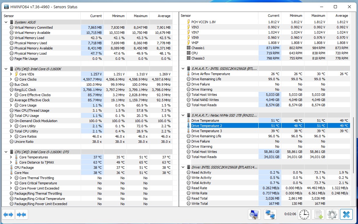
Task: Reset the elapsed time clock icon
Action: click(x=304, y=215)
